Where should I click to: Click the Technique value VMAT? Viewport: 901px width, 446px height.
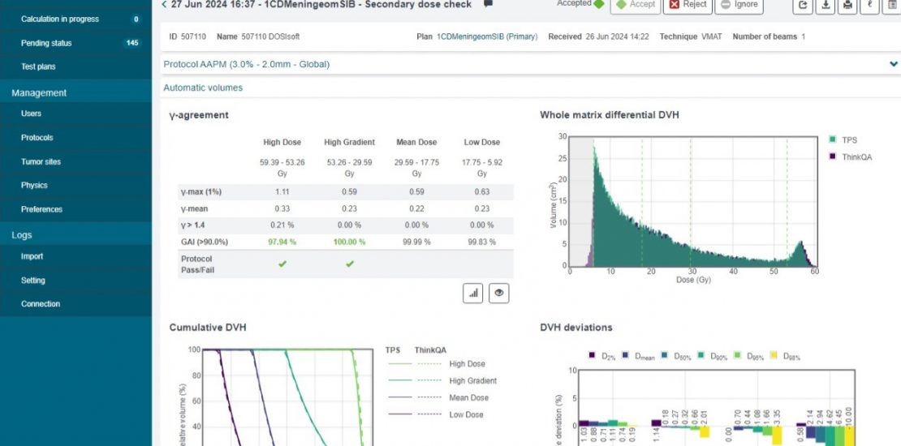[x=711, y=36]
